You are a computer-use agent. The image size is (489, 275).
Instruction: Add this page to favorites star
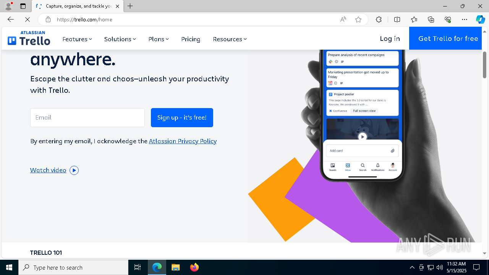point(358,19)
